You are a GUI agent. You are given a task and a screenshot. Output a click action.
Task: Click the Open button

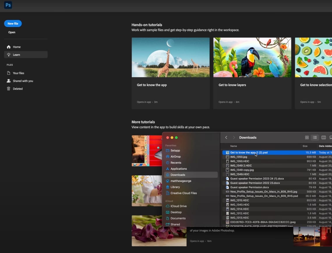pyautogui.click(x=12, y=32)
